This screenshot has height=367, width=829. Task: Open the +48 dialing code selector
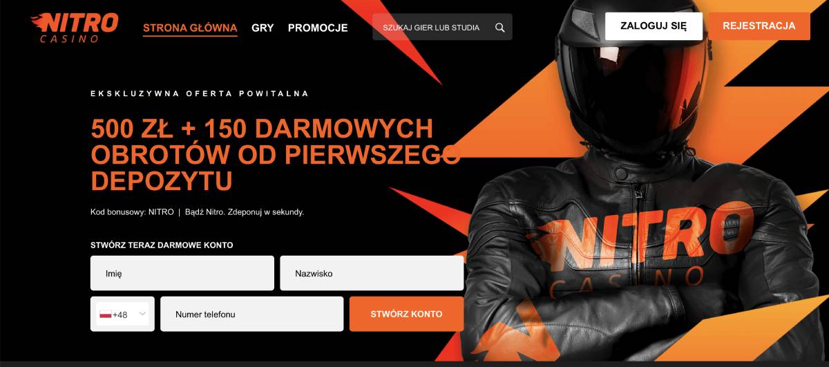click(x=122, y=314)
